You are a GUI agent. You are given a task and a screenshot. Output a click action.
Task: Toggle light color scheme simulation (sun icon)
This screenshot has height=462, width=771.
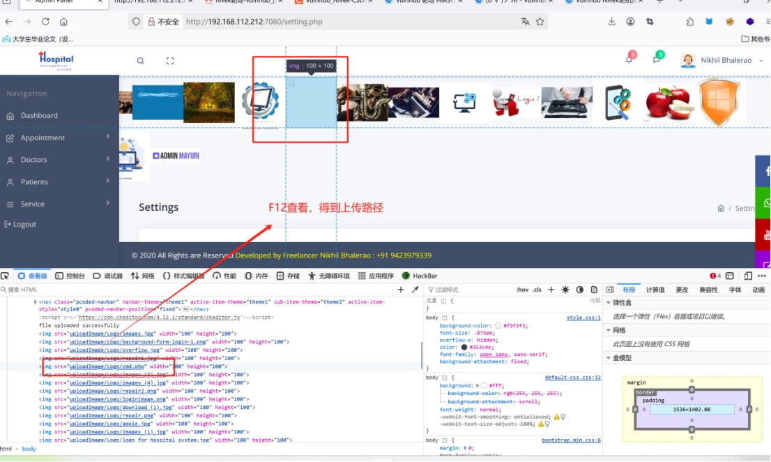point(565,290)
